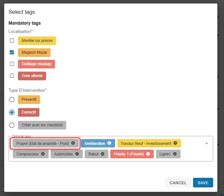Click the Travaux Neuf - Investissement chip text
The image size is (224, 196).
[x=146, y=143]
